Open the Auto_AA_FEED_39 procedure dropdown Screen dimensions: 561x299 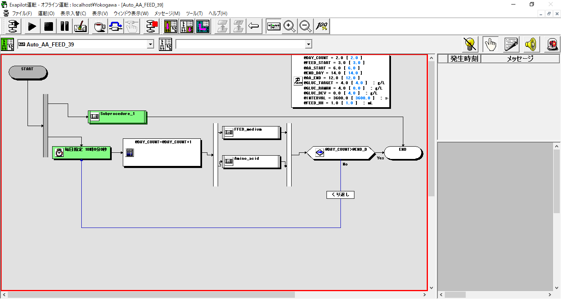pos(150,44)
